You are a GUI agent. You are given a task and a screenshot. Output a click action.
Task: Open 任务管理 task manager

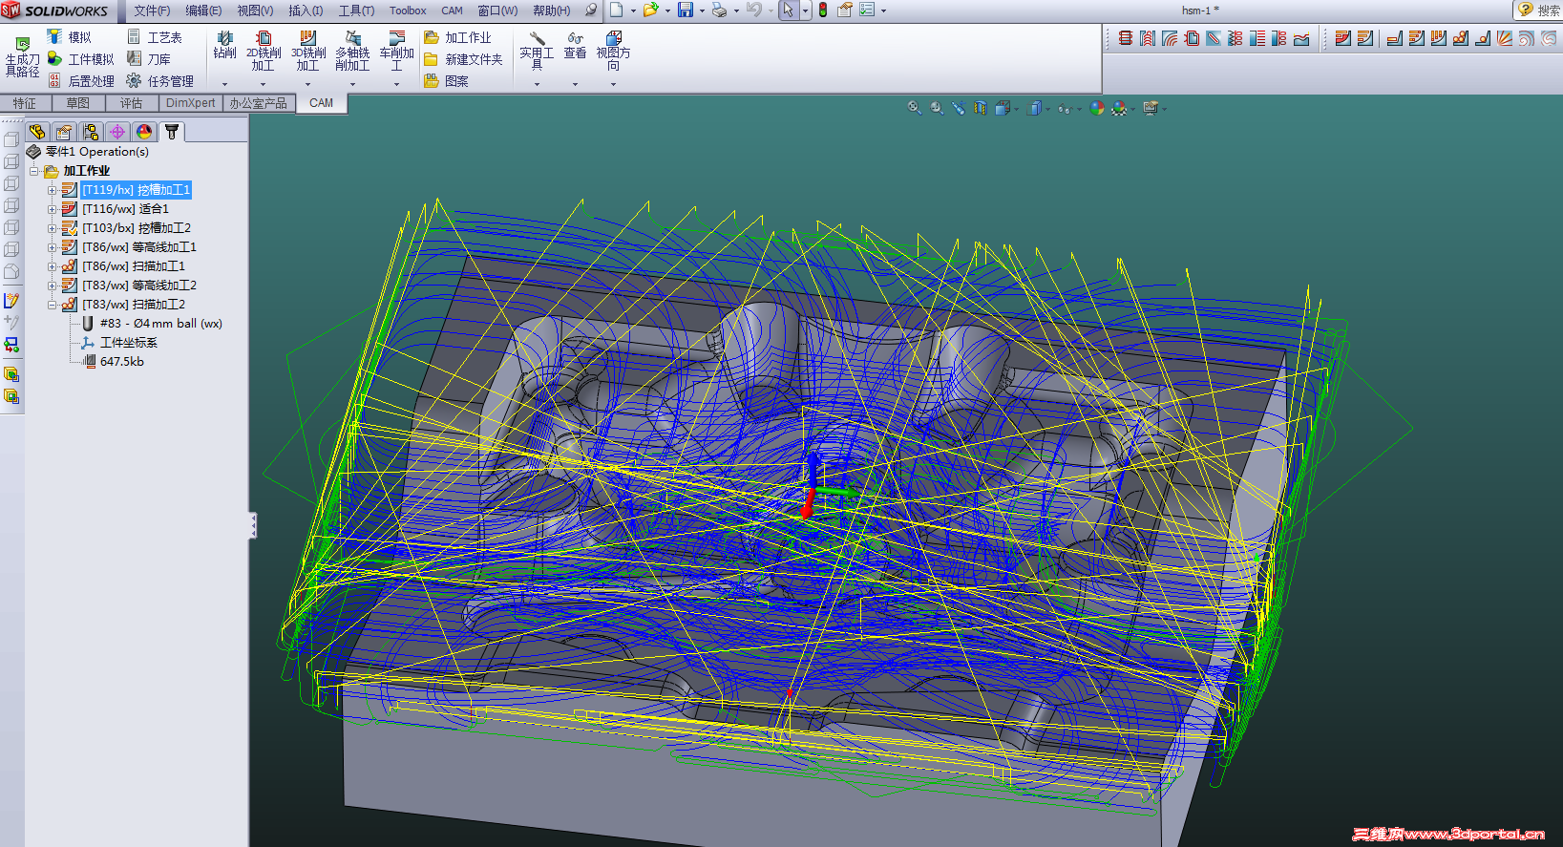(x=160, y=81)
